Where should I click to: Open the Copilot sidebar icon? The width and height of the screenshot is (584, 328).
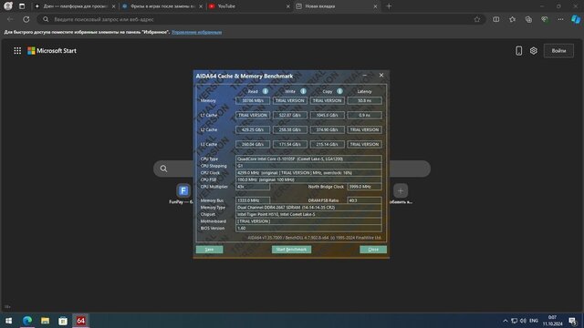click(x=576, y=19)
